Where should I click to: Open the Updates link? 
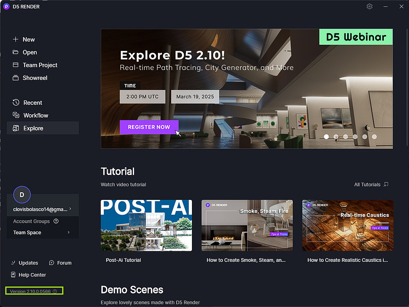click(28, 263)
